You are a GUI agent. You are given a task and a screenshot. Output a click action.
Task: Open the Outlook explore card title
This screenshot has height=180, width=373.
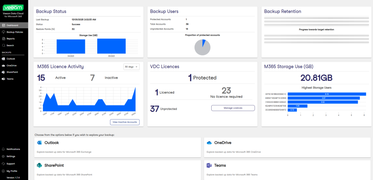(x=52, y=143)
